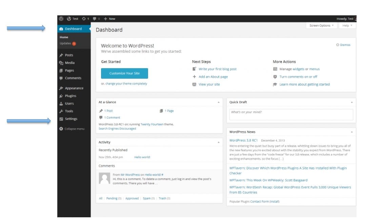Click the 1 Page link in At a Glance
This screenshot has height=224, width=365.
169,111
